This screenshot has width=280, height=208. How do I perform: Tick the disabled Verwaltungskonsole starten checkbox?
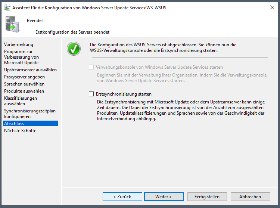91,67
